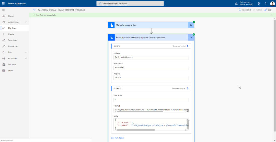276x142 pixels.
Task: Click the Learn book icon
Action: [4, 70]
